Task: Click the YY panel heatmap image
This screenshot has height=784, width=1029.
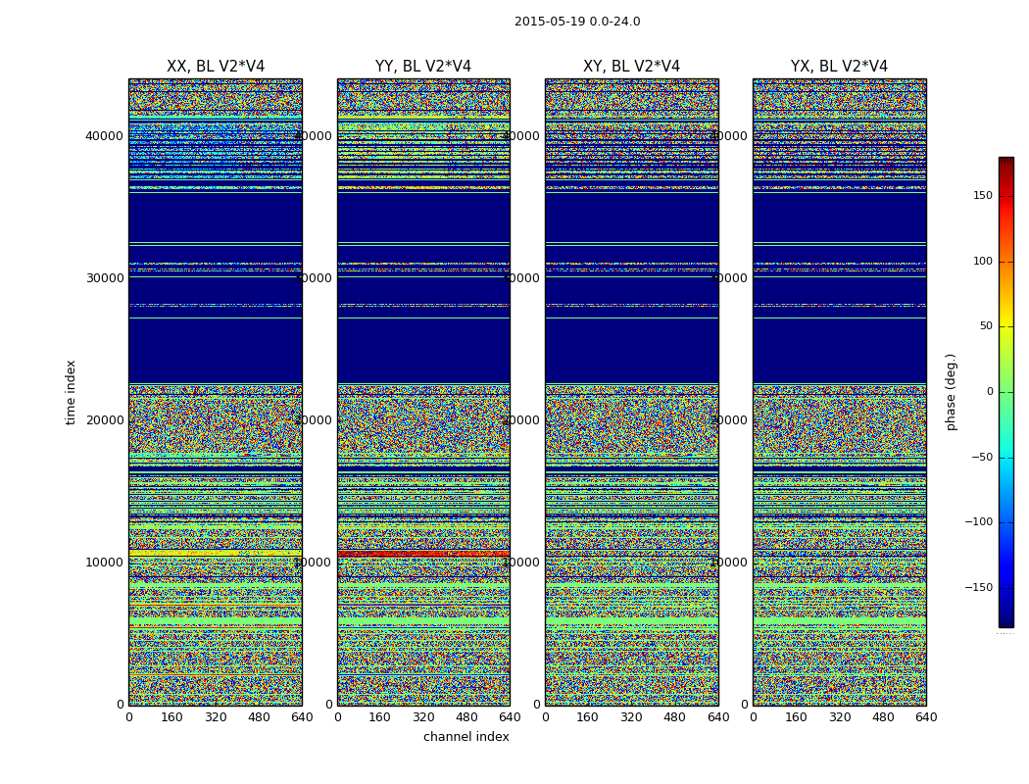Action: 423,392
